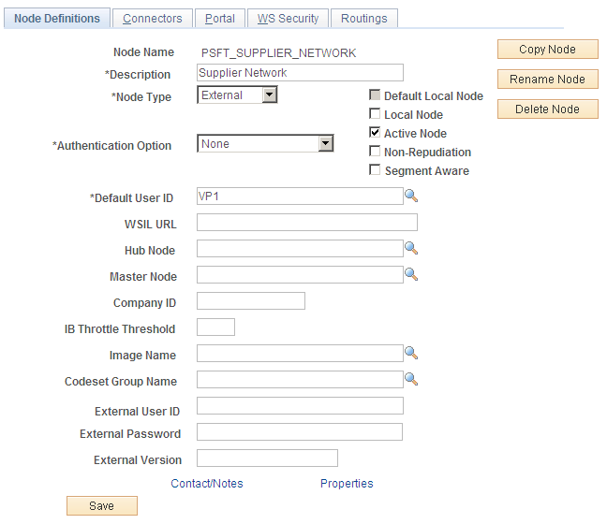Click into the Image Name field
The height and width of the screenshot is (524, 607).
click(300, 353)
